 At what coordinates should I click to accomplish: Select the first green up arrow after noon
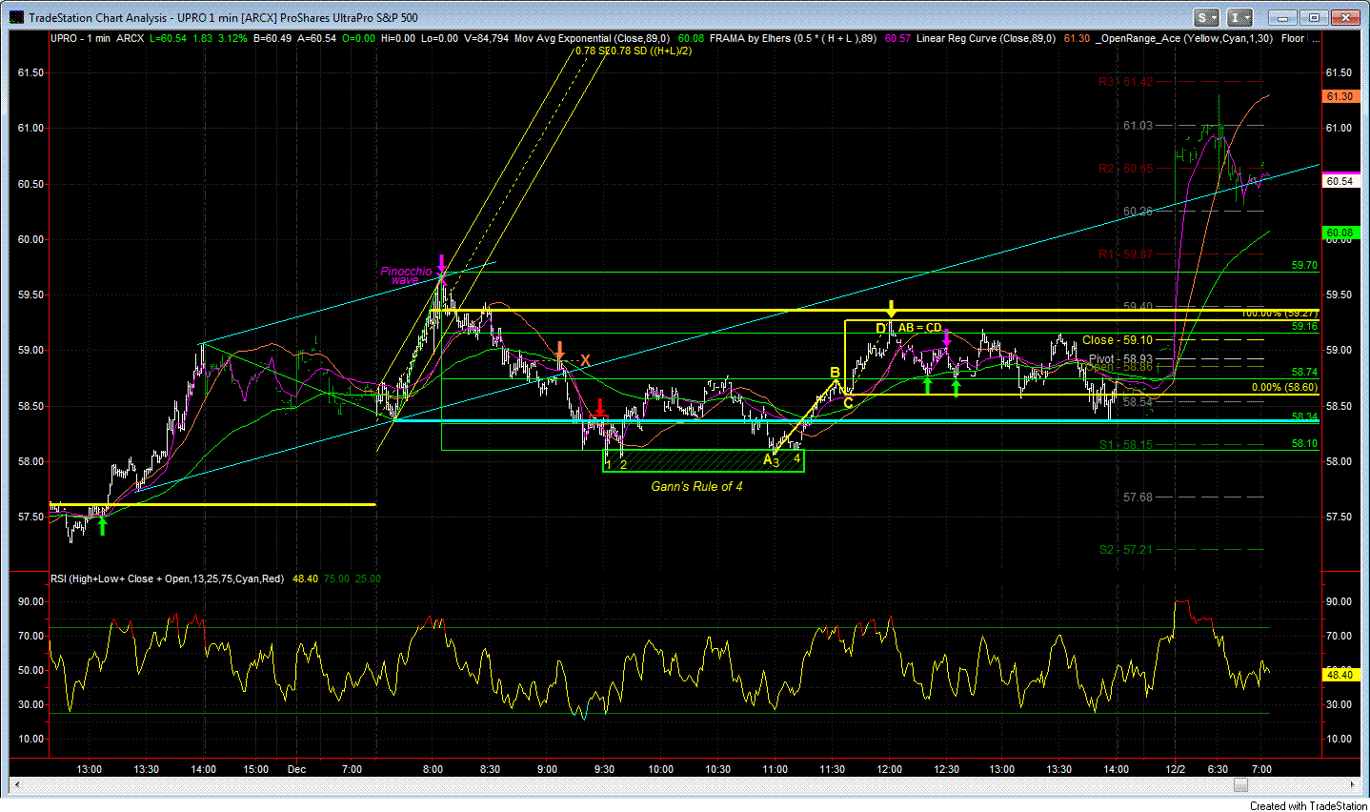coord(927,385)
